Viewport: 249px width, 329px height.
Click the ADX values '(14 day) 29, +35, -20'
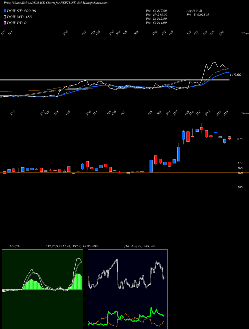tap(140, 246)
